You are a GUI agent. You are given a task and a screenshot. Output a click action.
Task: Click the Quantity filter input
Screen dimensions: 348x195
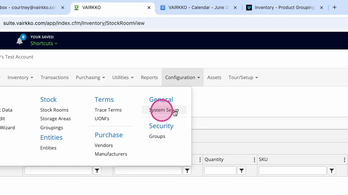(x=220, y=171)
